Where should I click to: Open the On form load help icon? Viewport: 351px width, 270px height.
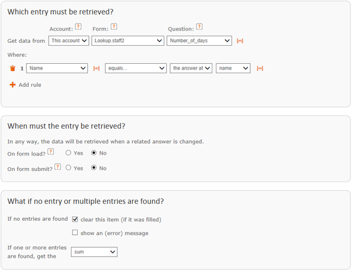(51, 152)
